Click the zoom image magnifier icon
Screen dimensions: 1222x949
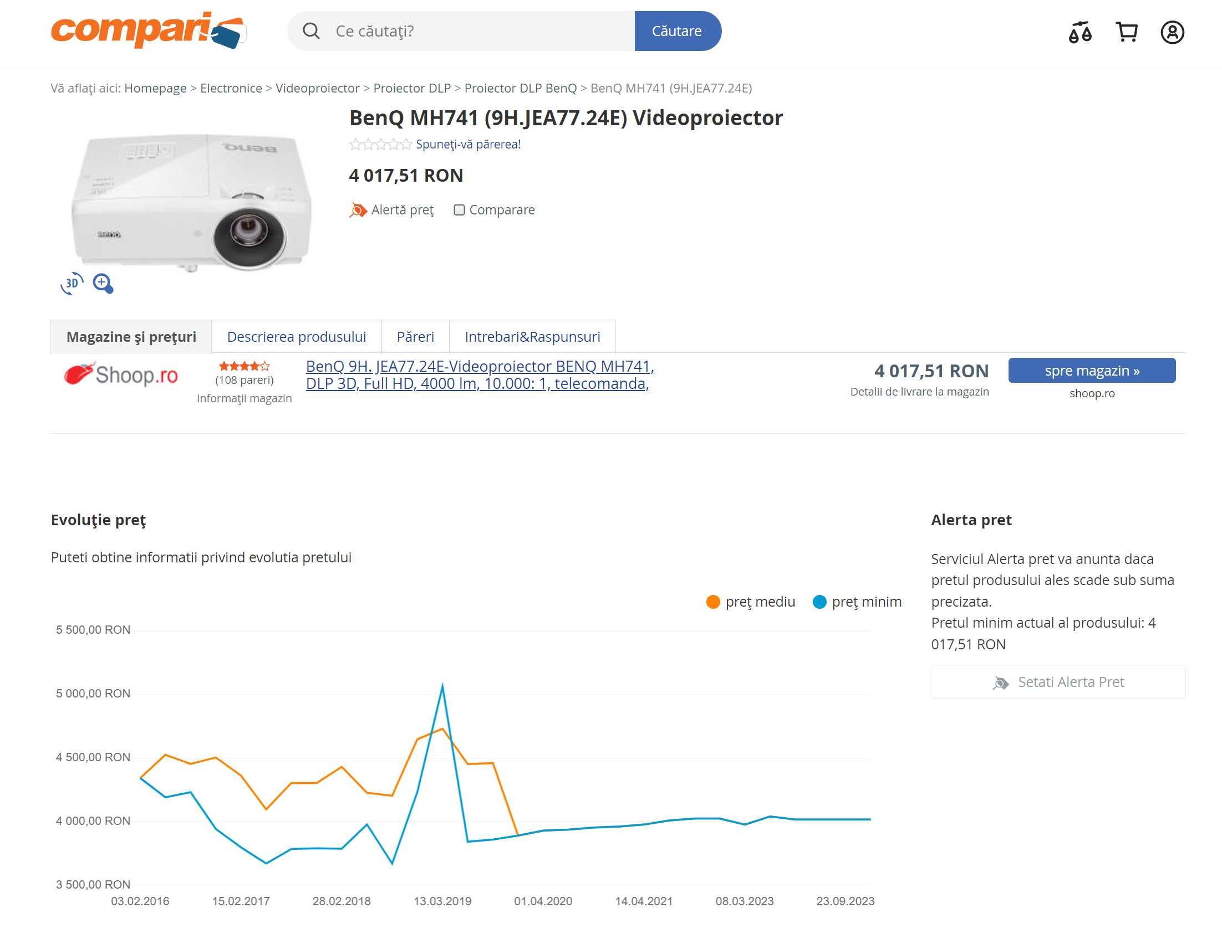click(103, 284)
